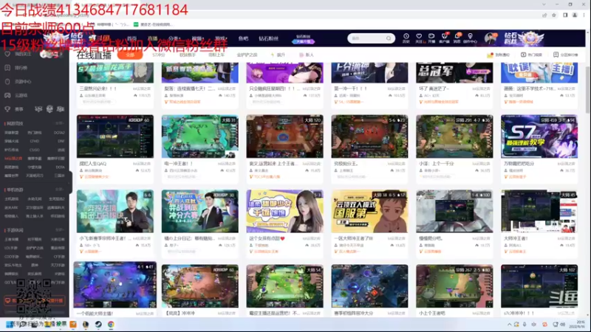Open the 历史 clock icon in header
The image size is (591, 332).
(406, 36)
